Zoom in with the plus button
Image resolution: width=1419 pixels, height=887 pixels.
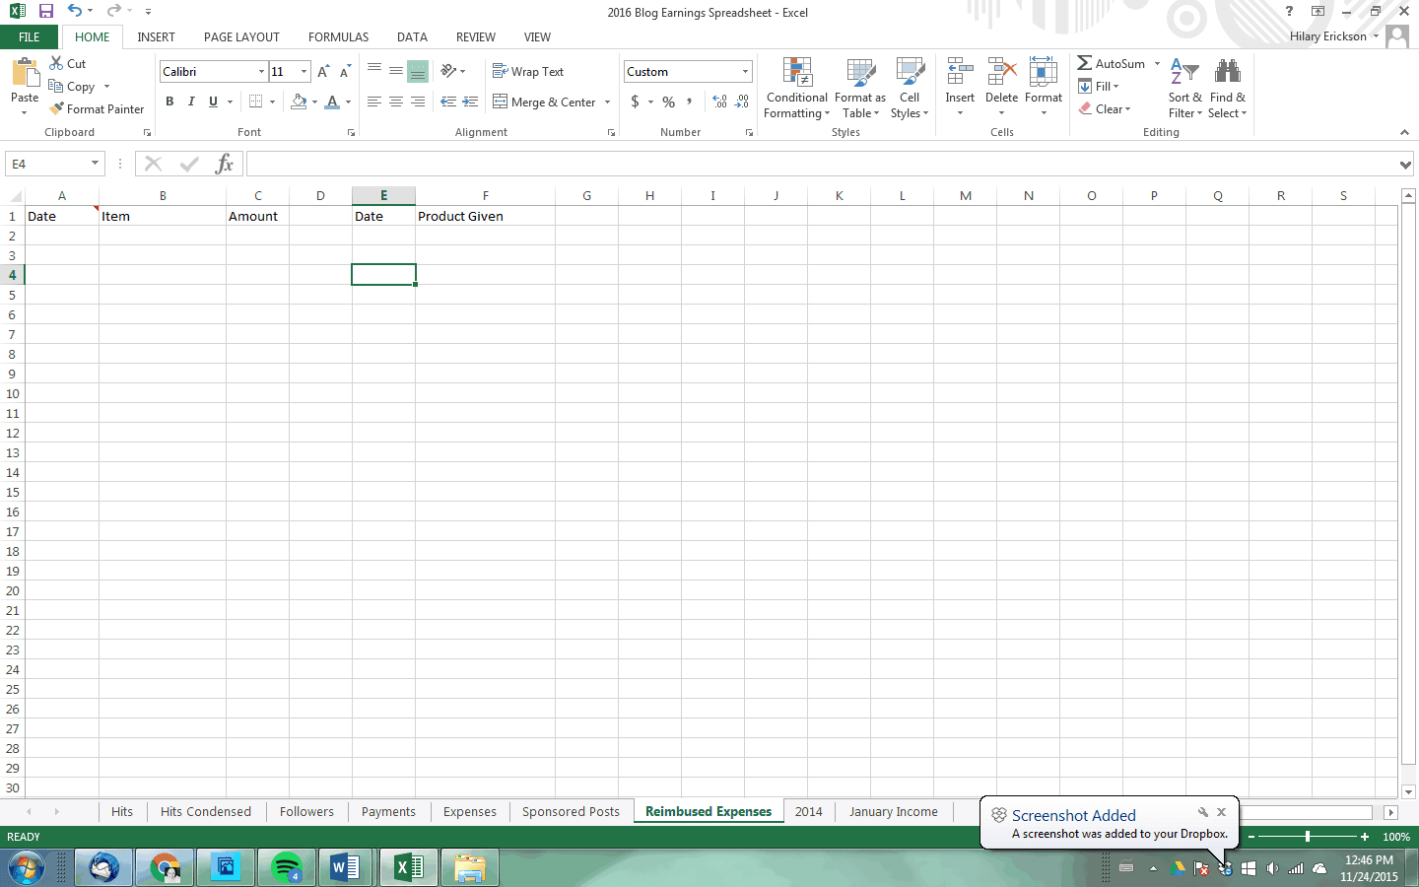click(x=1365, y=837)
